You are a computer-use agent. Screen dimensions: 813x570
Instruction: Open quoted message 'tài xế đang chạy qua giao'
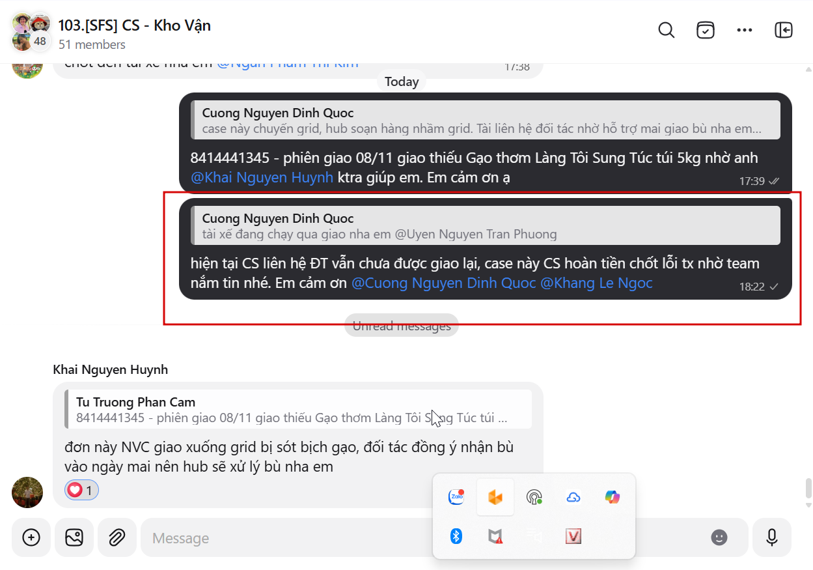[486, 225]
